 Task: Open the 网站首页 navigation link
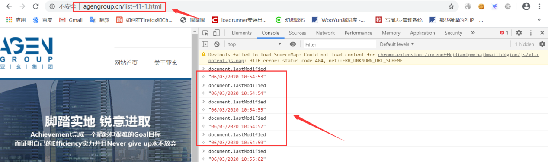pos(126,63)
